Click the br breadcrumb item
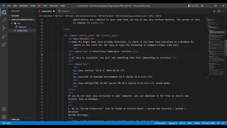Screen dimensions: 227x128 point(159,16)
